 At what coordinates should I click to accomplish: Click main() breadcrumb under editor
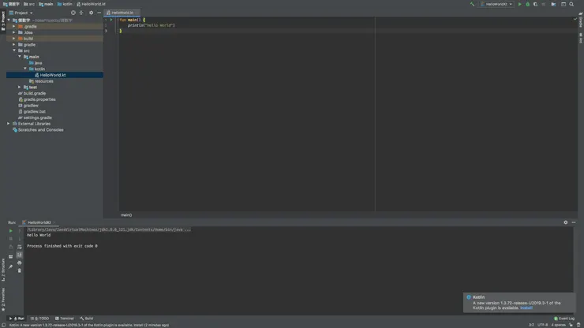[x=126, y=215]
